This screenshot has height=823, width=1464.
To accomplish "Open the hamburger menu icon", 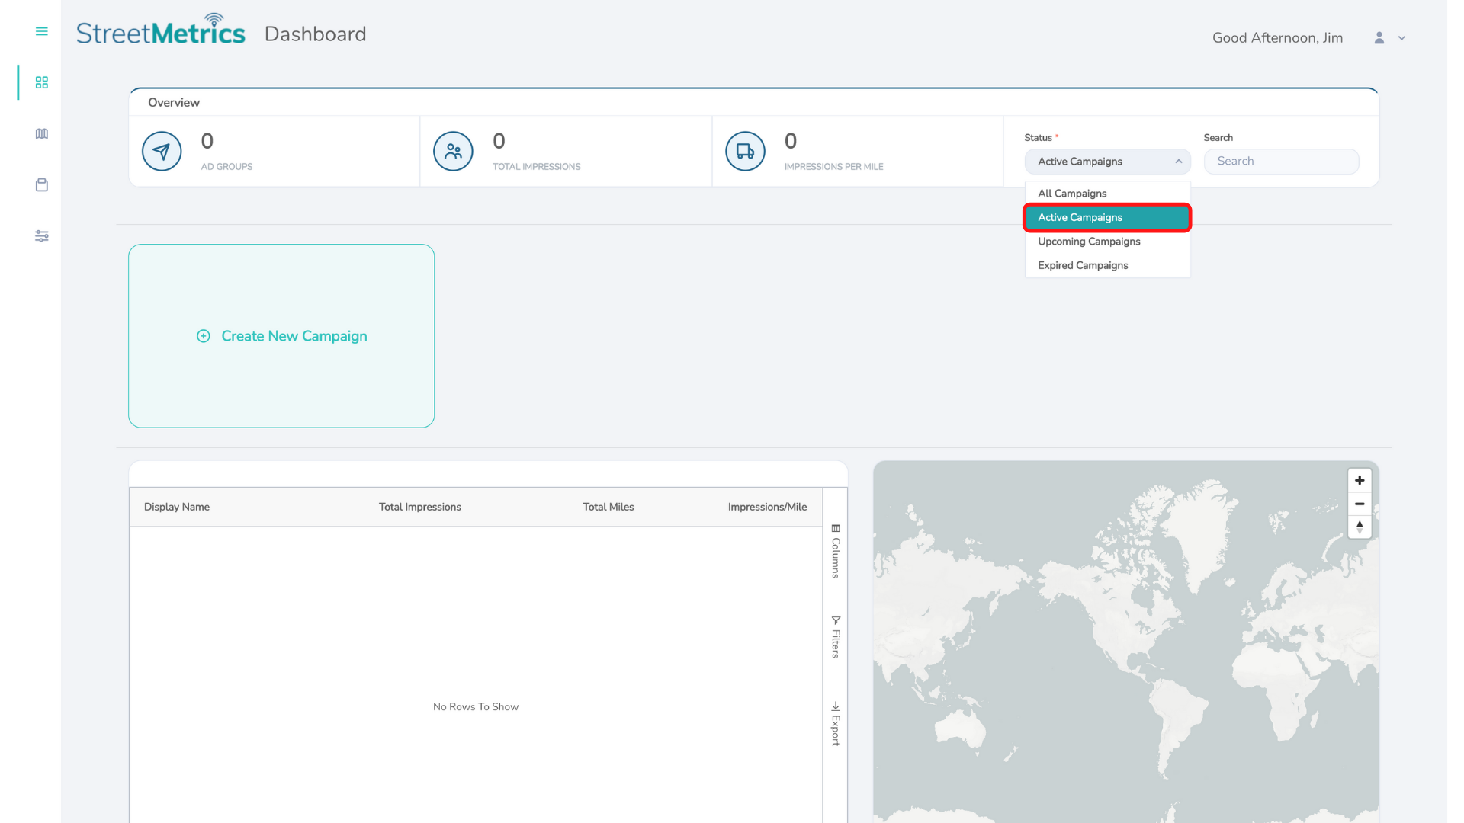I will coord(41,31).
